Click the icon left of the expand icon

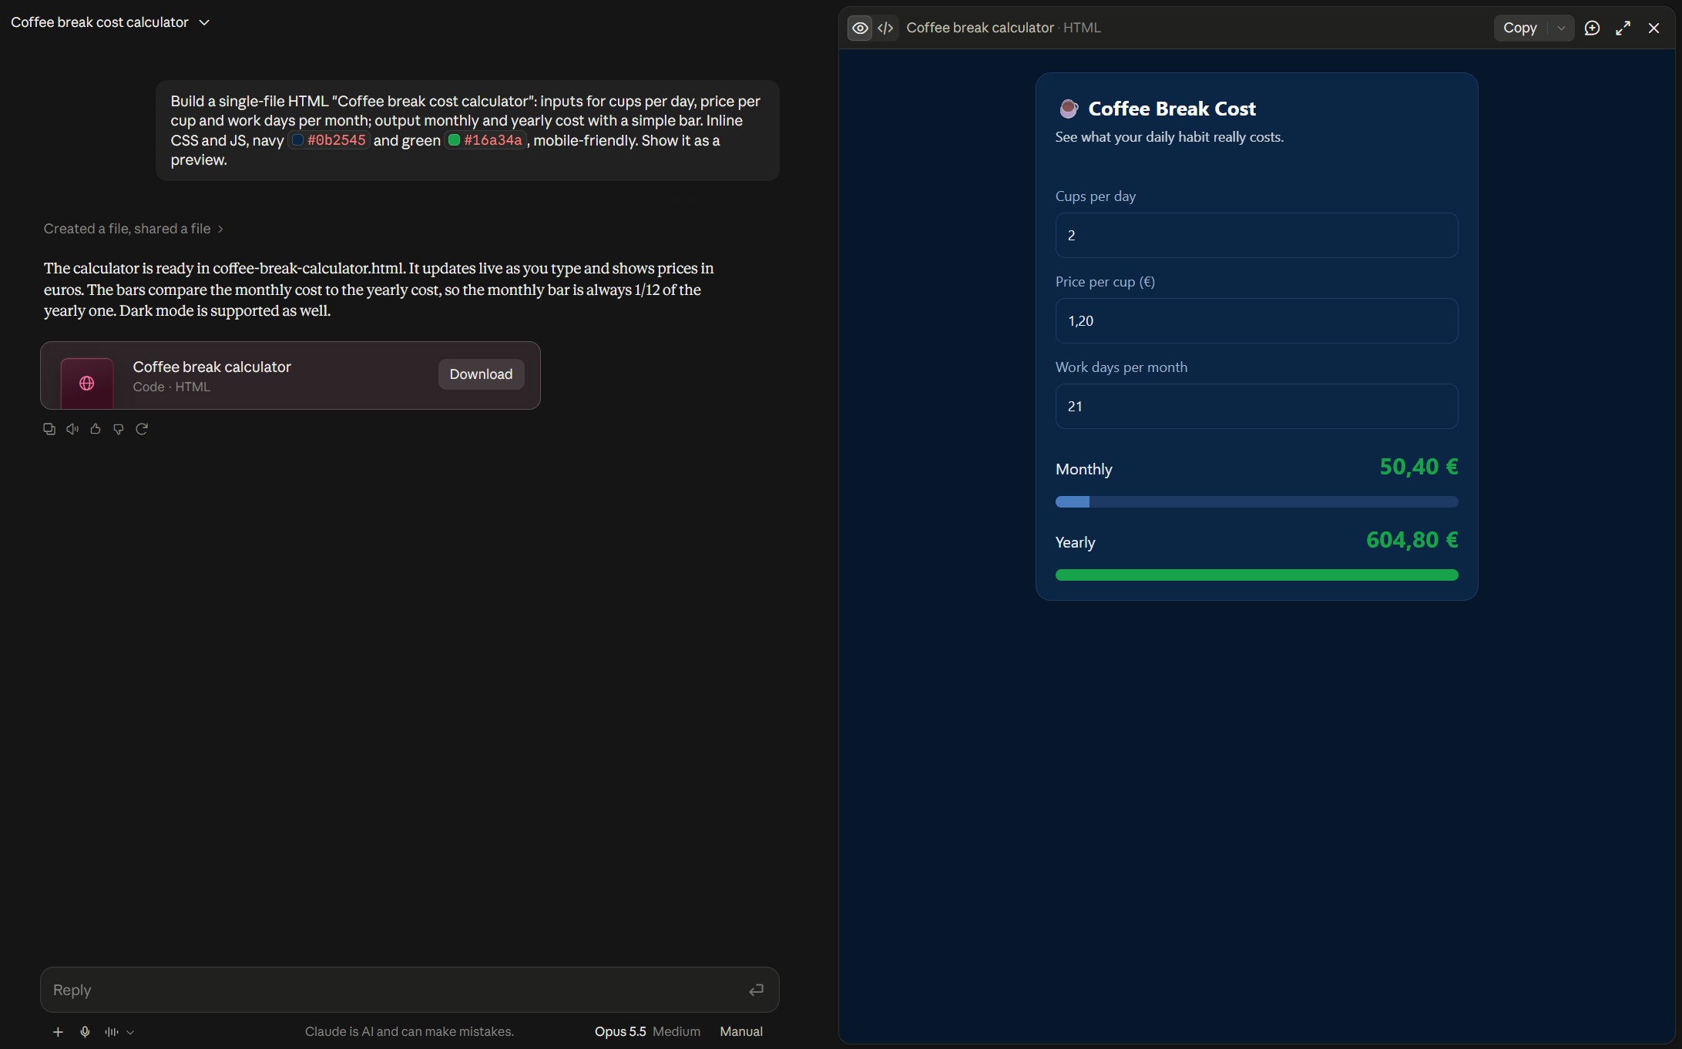tap(1592, 28)
